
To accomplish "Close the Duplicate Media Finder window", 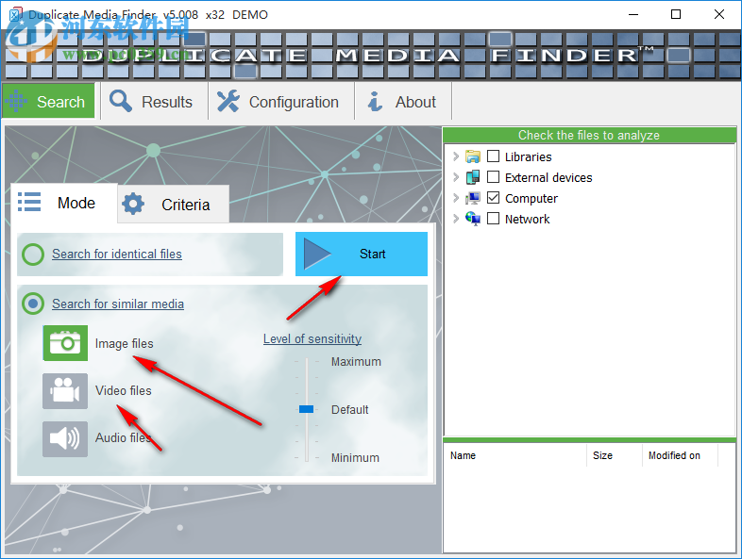I will (x=719, y=14).
